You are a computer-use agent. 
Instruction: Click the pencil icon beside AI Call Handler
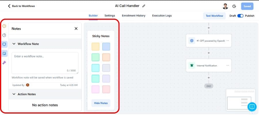point(144,6)
